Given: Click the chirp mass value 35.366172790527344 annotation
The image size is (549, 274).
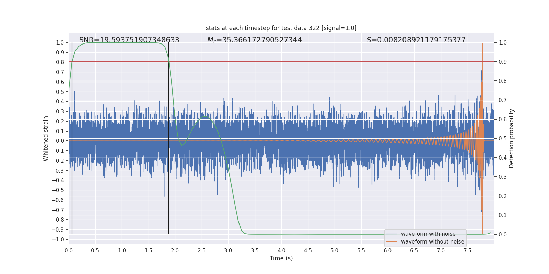Looking at the screenshot, I should pyautogui.click(x=254, y=40).
